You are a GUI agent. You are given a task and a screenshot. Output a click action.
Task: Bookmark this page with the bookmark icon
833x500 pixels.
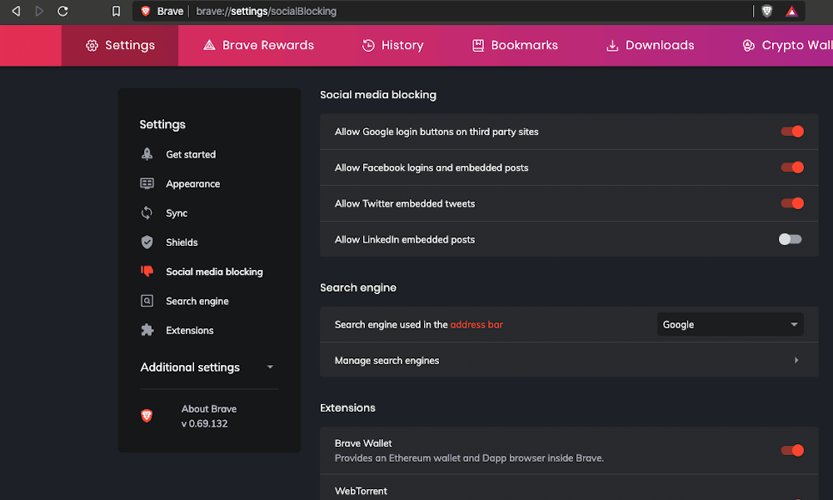click(116, 11)
